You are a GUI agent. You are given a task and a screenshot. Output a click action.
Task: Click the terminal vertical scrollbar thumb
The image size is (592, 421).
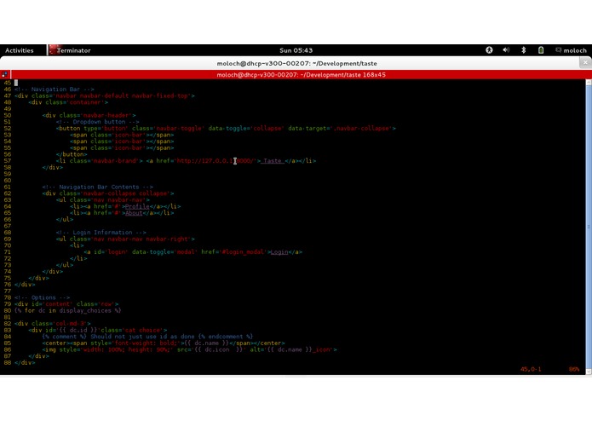pyautogui.click(x=589, y=227)
